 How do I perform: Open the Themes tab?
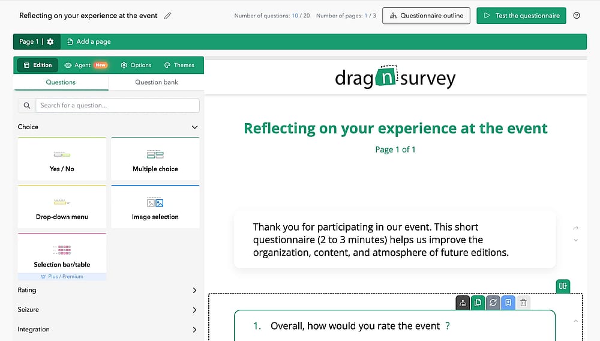click(x=179, y=65)
